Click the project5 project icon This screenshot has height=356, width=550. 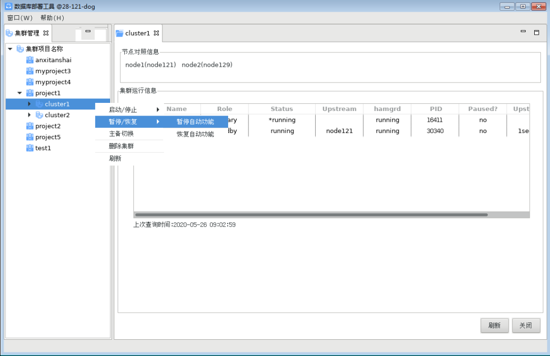[30, 137]
